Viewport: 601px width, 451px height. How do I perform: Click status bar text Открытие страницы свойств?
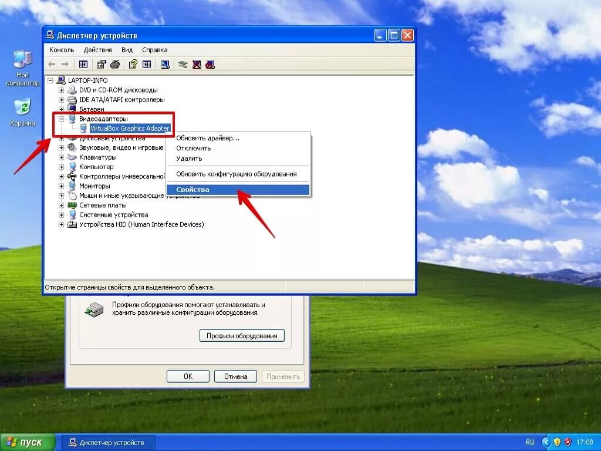(x=130, y=287)
